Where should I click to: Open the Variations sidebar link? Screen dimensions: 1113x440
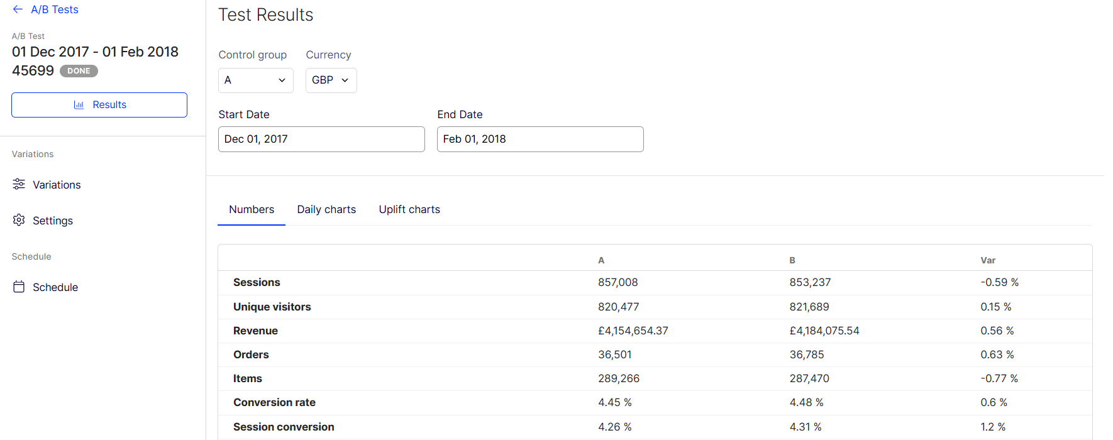point(57,185)
